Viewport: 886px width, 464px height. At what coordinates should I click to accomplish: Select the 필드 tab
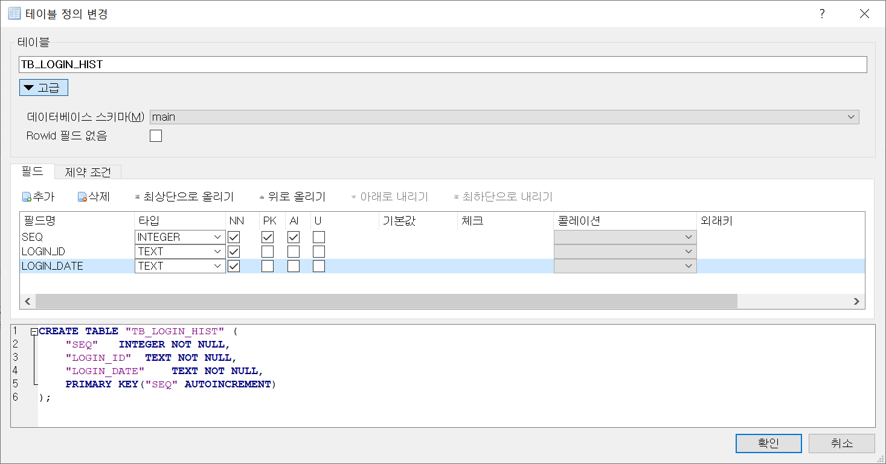pos(32,171)
